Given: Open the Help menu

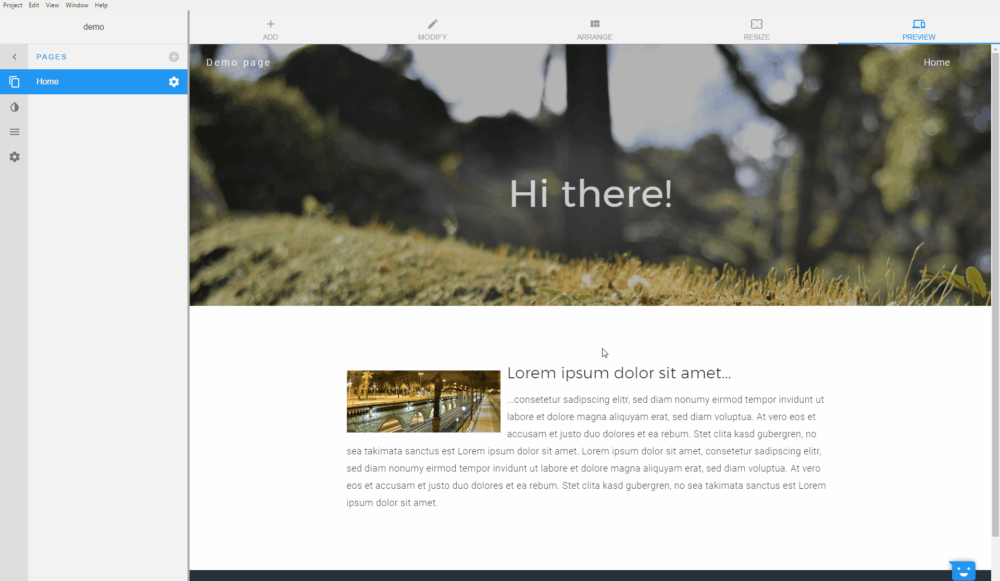Looking at the screenshot, I should 101,5.
